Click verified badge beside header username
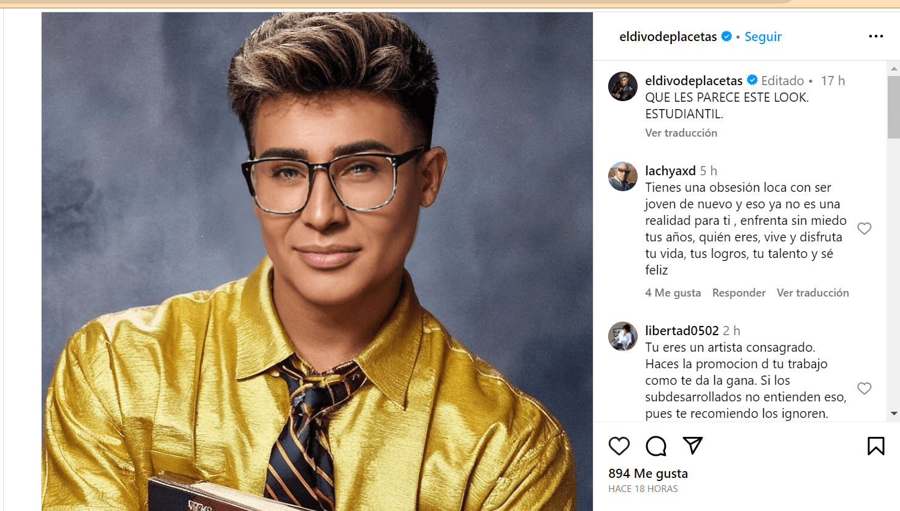Viewport: 900px width, 511px height. [726, 36]
